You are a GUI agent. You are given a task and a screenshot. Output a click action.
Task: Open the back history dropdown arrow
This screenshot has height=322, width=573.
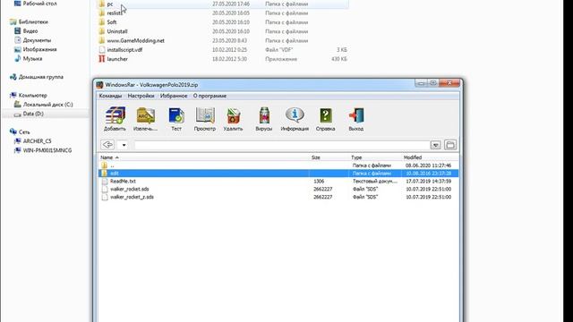(124, 145)
